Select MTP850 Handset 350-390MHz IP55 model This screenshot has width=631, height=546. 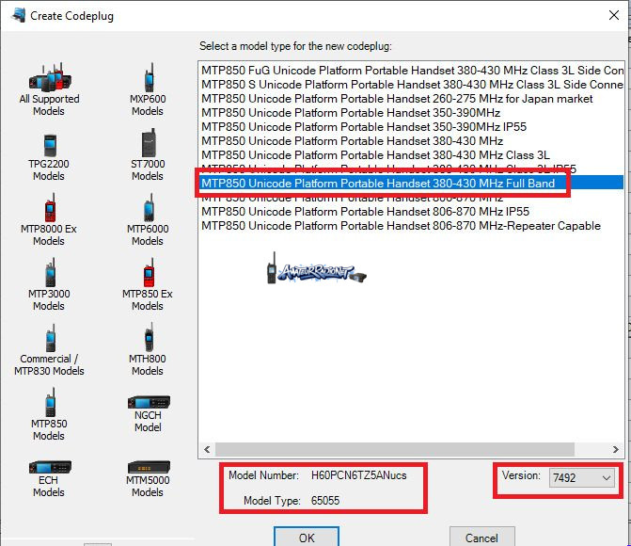click(x=411, y=127)
